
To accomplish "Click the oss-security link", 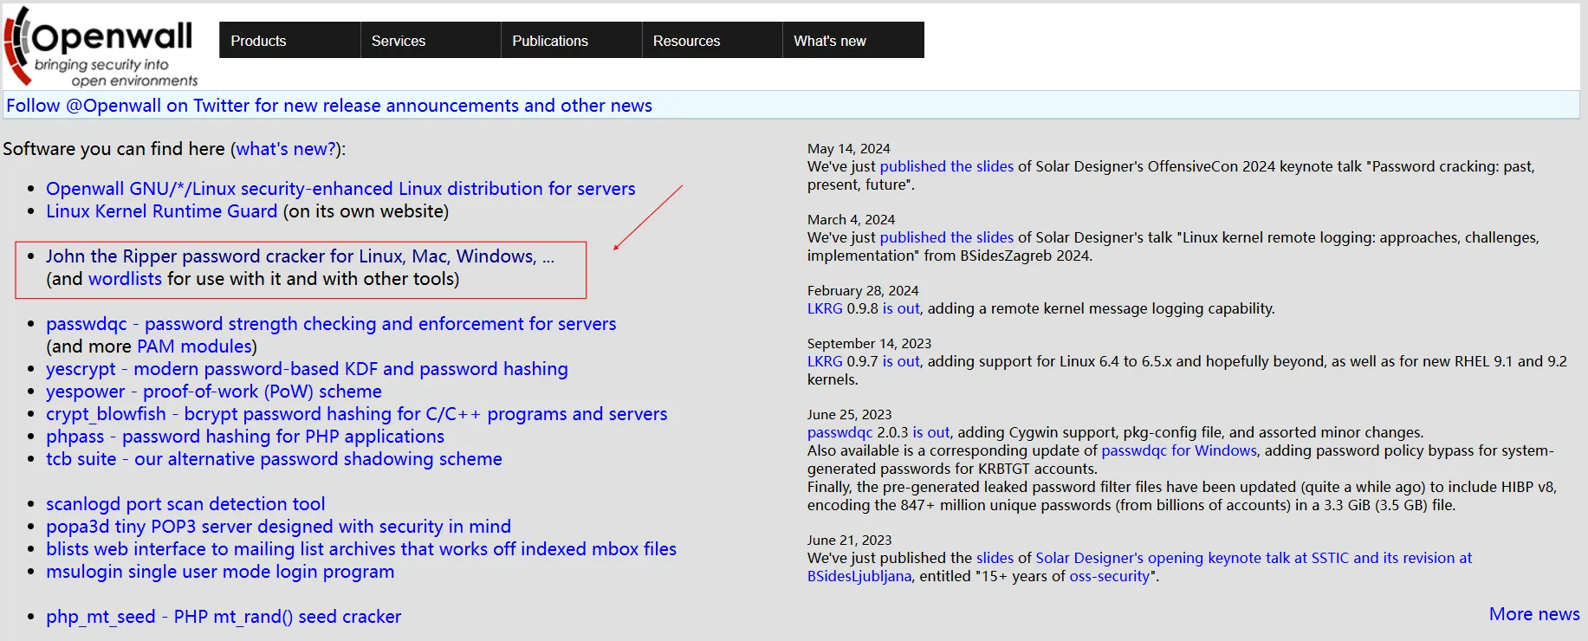I will click(x=1109, y=576).
